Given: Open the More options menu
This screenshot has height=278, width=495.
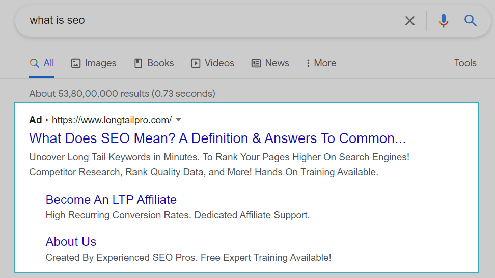Looking at the screenshot, I should (x=321, y=63).
